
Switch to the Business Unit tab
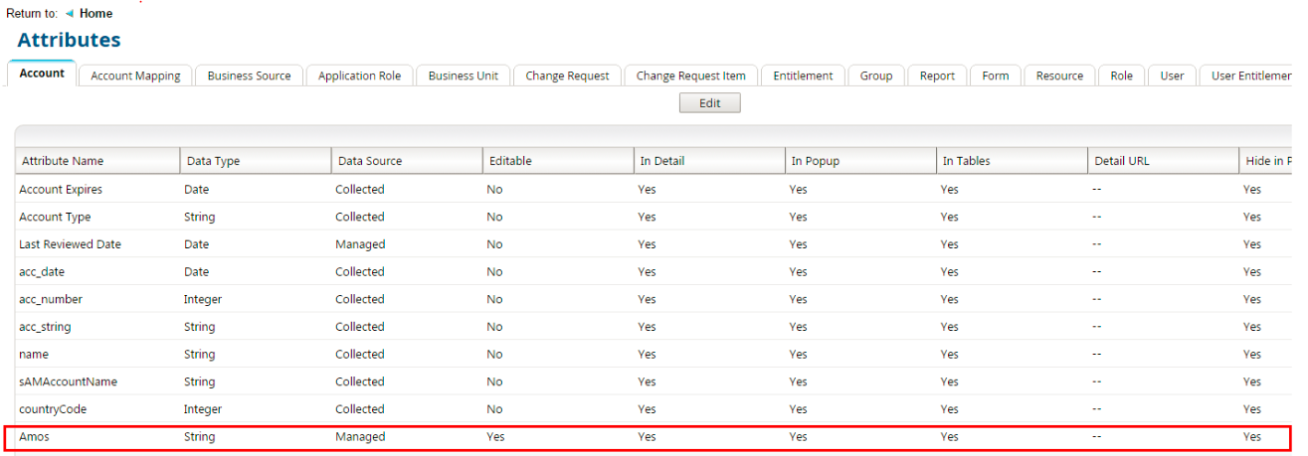[463, 76]
